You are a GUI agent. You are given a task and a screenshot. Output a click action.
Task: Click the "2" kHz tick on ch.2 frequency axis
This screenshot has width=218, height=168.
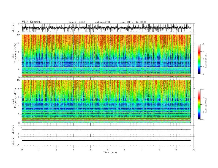[19, 114]
